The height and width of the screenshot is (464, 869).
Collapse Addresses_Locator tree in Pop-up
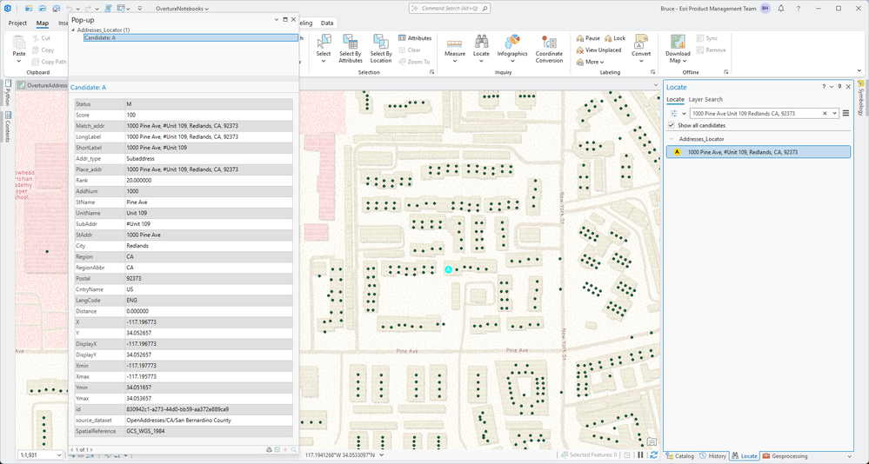[x=73, y=30]
